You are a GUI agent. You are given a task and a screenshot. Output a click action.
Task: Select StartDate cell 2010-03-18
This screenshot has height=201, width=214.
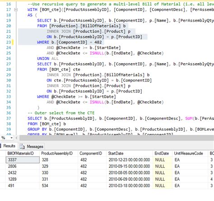coord(130,186)
